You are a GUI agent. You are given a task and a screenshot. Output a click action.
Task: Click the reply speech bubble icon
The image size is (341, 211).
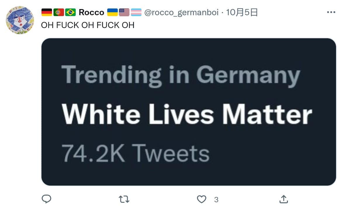tap(47, 199)
